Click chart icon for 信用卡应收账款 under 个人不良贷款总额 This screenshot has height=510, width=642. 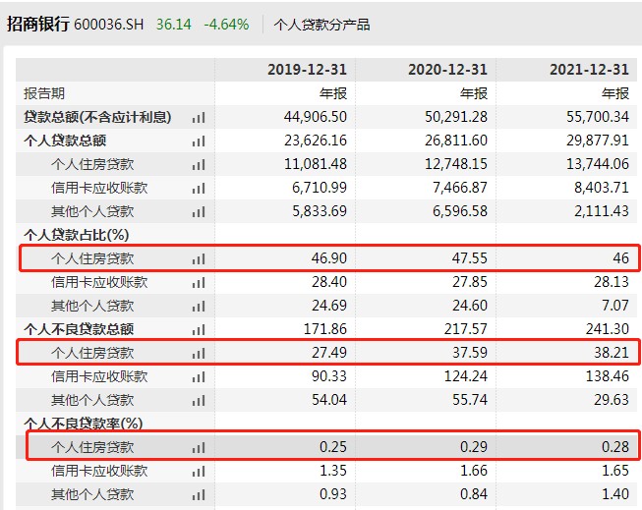(x=200, y=376)
